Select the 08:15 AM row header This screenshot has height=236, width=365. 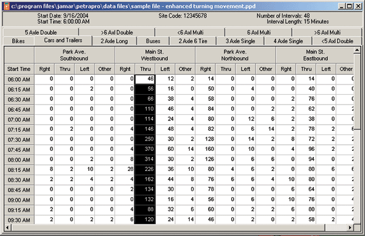pos(19,170)
